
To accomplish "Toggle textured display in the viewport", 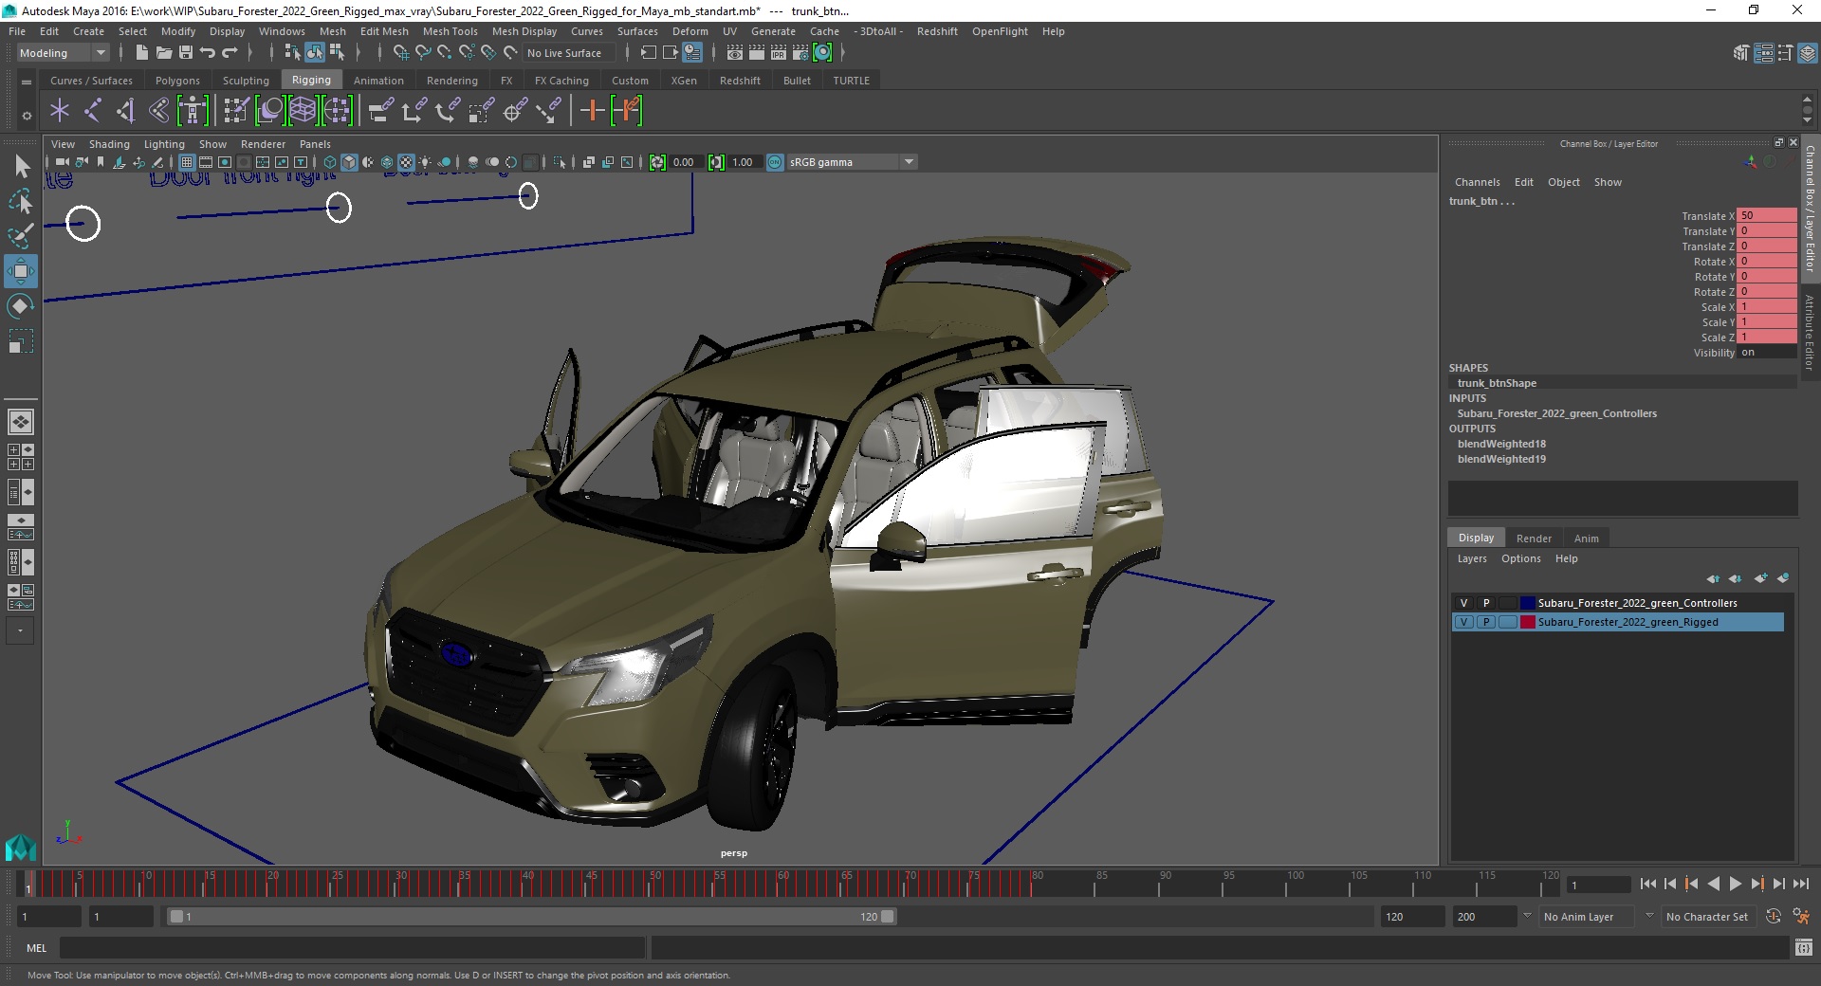I will (x=406, y=162).
